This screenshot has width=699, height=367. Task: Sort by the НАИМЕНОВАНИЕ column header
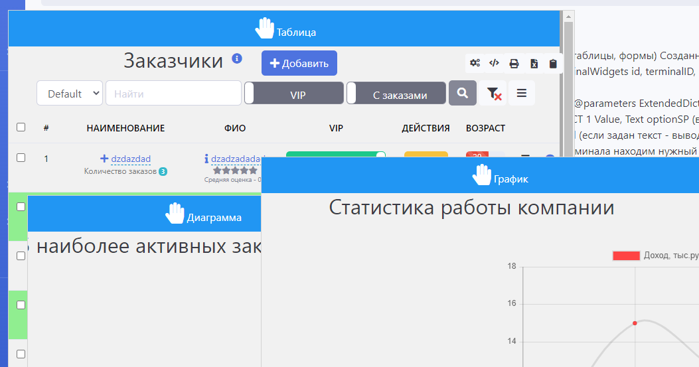125,129
